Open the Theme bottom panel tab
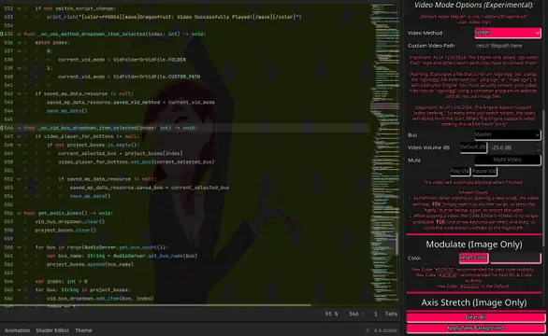548x336 pixels. (83, 330)
